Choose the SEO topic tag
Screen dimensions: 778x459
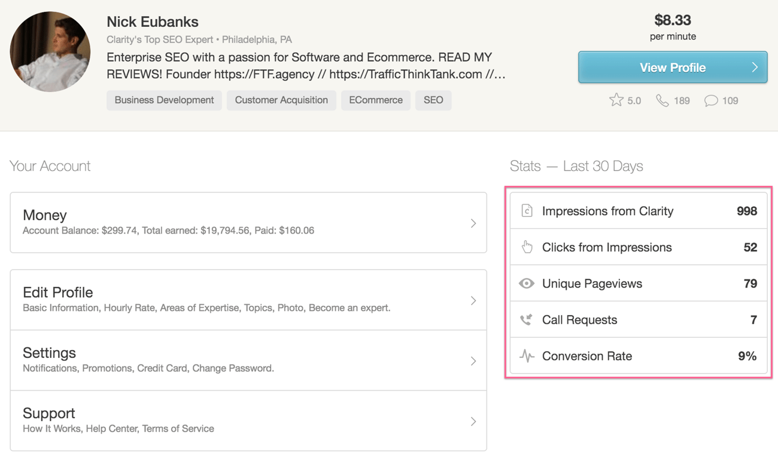433,100
